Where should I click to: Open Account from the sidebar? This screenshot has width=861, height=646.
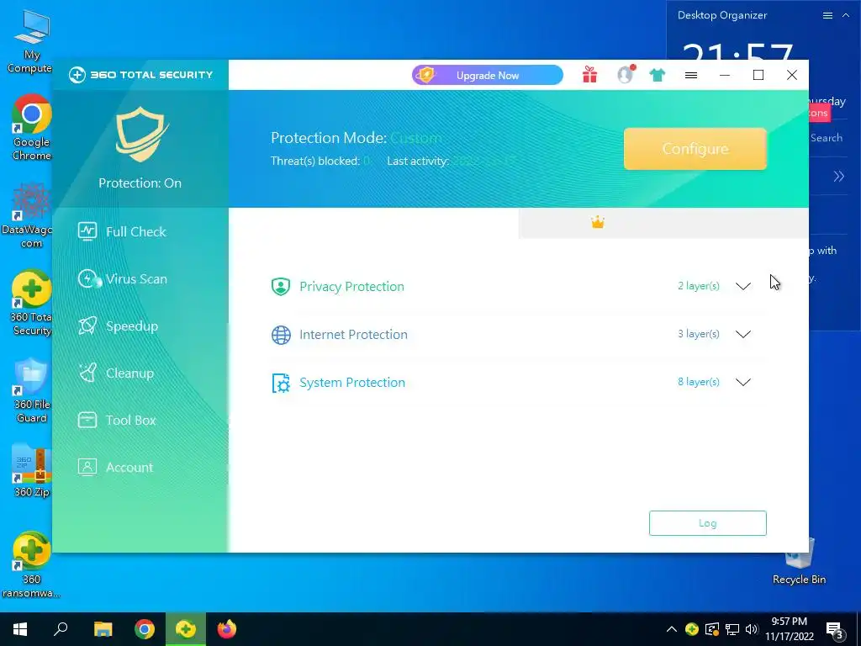point(115,468)
